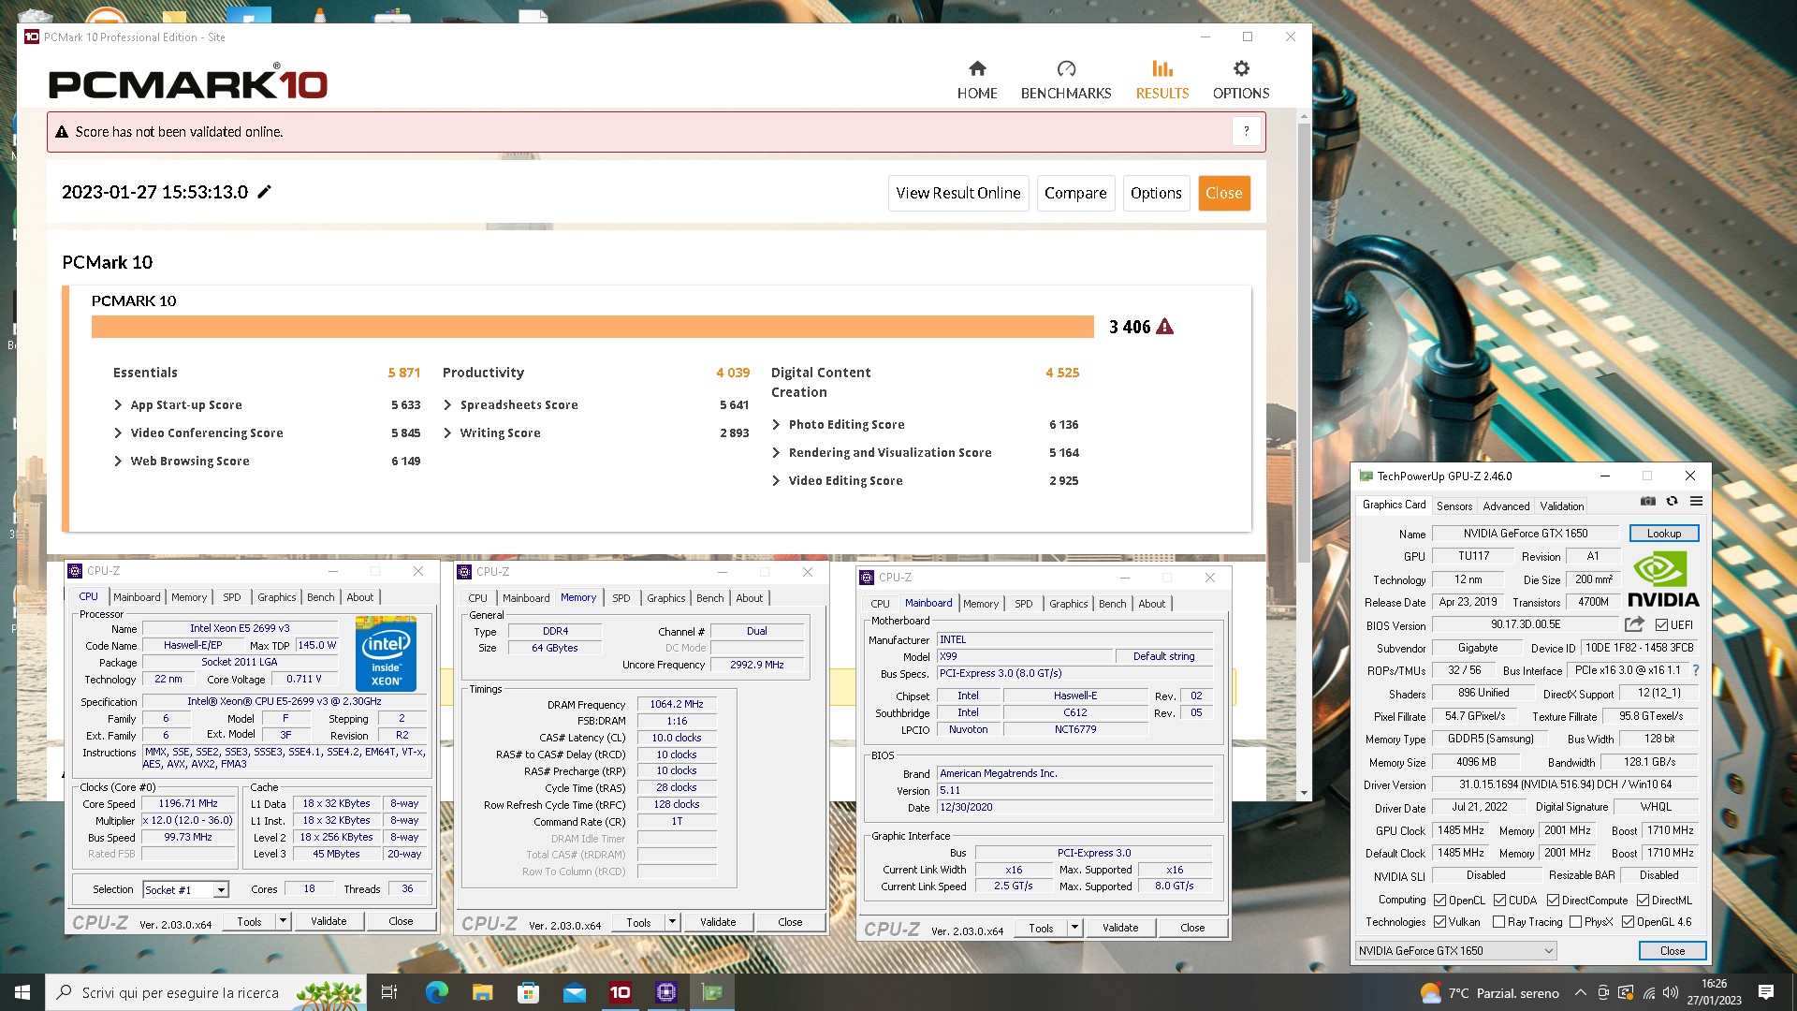Switch to GPU-Z taskbar icon
Viewport: 1797px width, 1011px height.
[711, 992]
